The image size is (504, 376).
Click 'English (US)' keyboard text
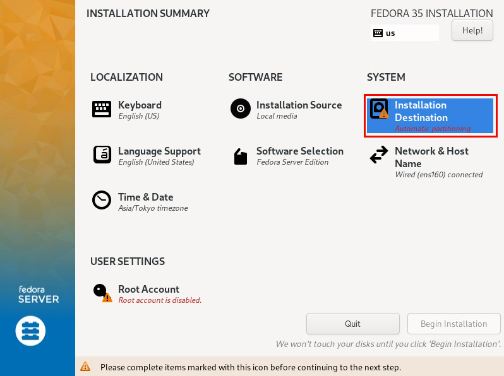click(139, 116)
